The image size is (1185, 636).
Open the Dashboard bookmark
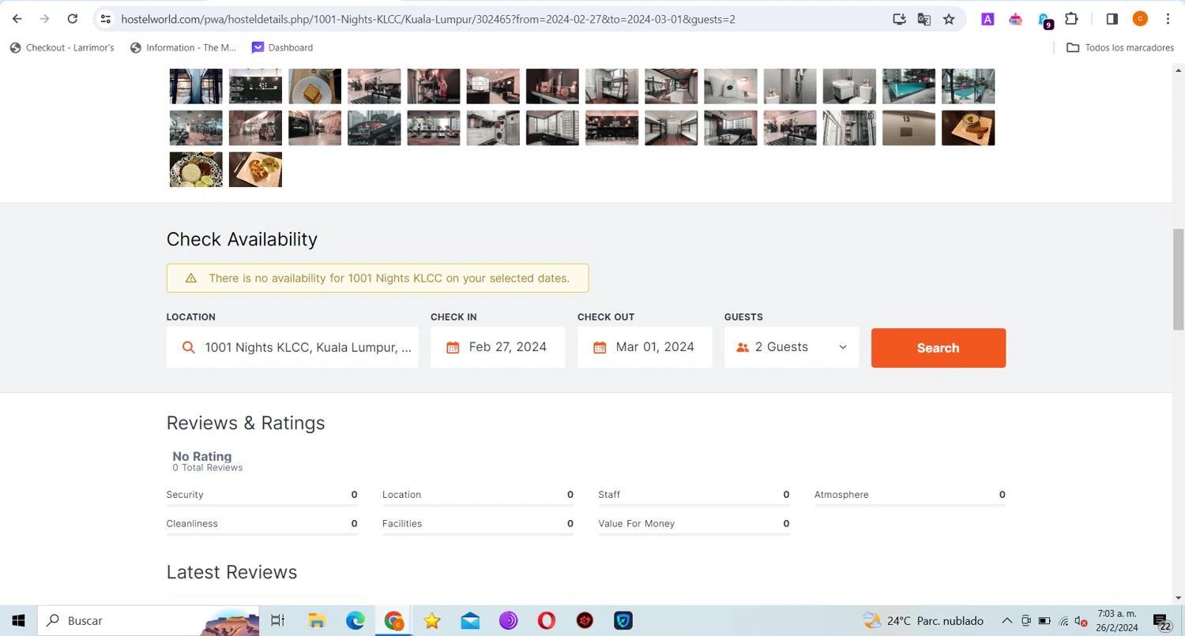click(x=282, y=47)
